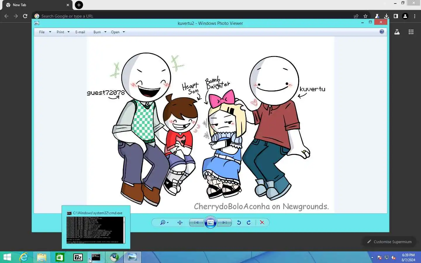The width and height of the screenshot is (421, 263).
Task: Click the Customise Supermium button
Action: point(389,242)
